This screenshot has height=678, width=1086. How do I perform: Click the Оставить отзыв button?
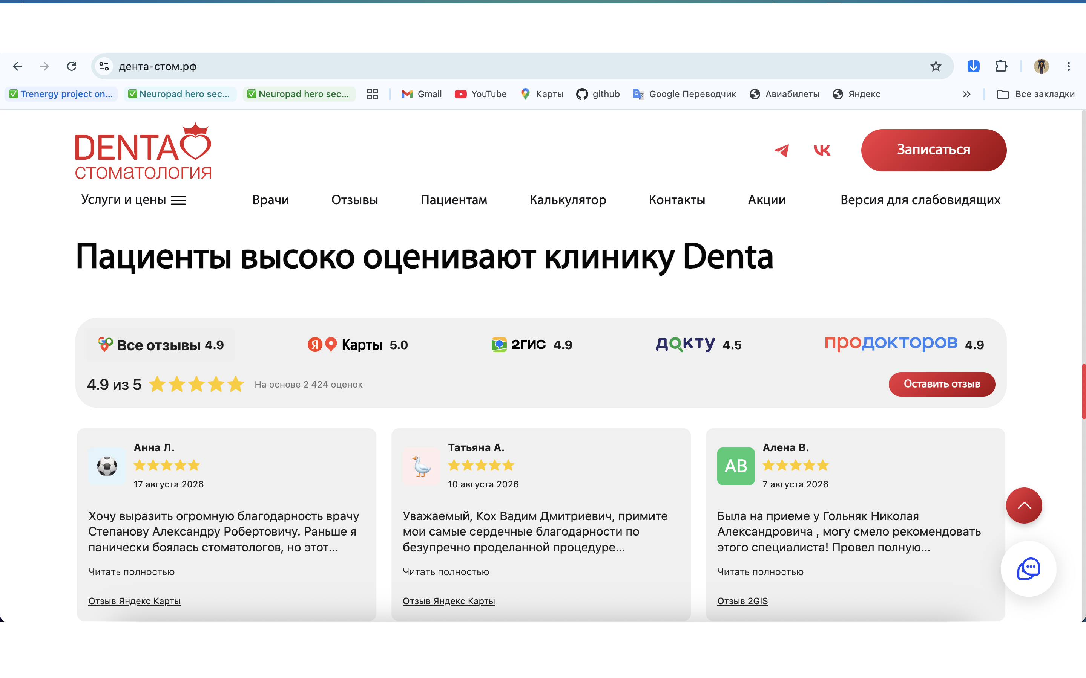tap(942, 384)
